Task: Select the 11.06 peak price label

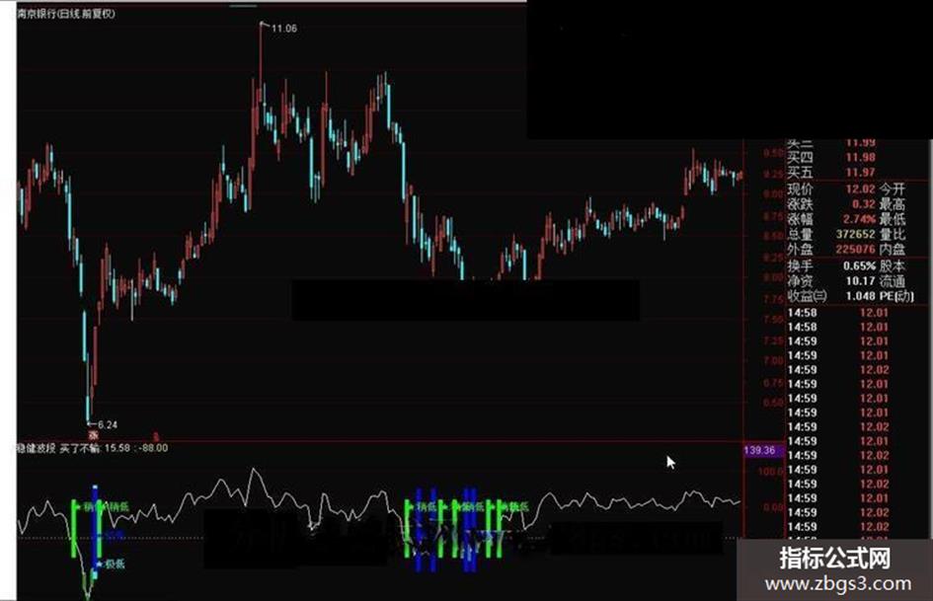Action: pos(283,28)
